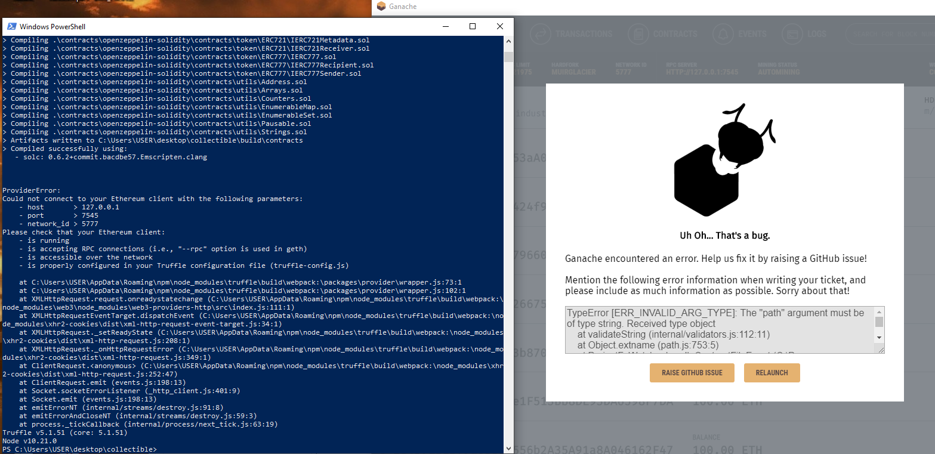This screenshot has width=935, height=454.
Task: Click the PowerShell prompt line 'PS C:\Users\USER\desktop\collectible>'
Action: coord(80,449)
